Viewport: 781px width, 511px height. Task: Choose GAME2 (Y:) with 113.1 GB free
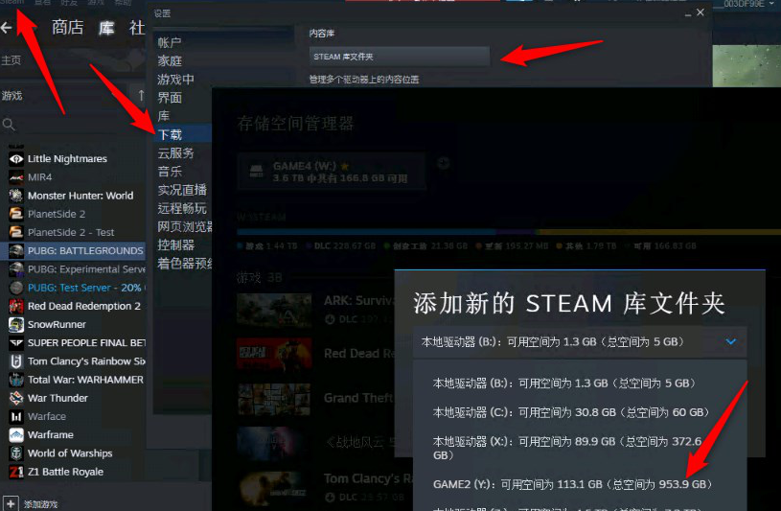(x=572, y=484)
